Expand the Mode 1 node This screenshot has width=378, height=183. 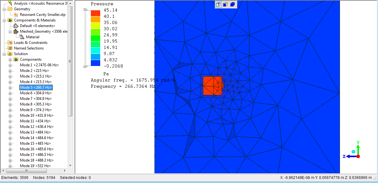10,65
